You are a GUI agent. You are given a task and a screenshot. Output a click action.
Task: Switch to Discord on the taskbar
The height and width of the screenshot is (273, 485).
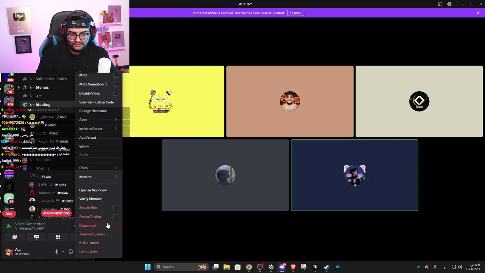pyautogui.click(x=282, y=267)
